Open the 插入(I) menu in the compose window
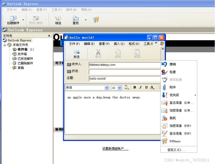215x164 pixels. pos(119,44)
